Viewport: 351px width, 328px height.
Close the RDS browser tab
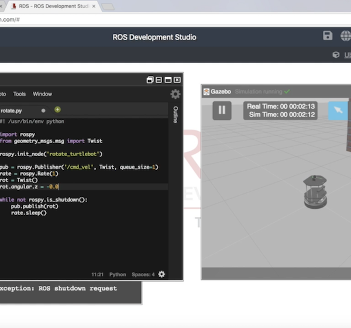click(x=94, y=6)
